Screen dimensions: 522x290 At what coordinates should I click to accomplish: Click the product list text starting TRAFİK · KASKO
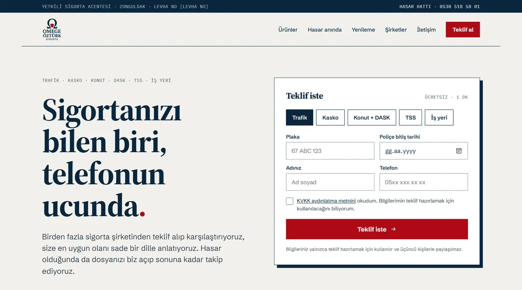(107, 80)
